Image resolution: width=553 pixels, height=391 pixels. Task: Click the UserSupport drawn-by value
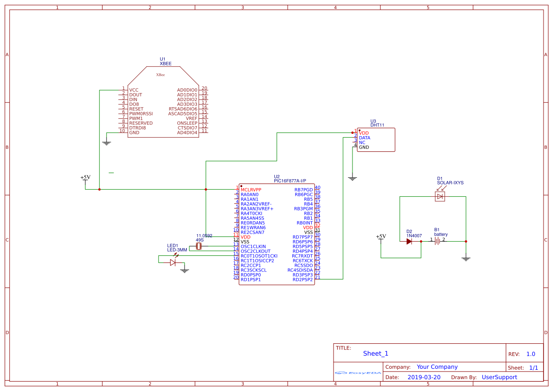[x=500, y=377]
